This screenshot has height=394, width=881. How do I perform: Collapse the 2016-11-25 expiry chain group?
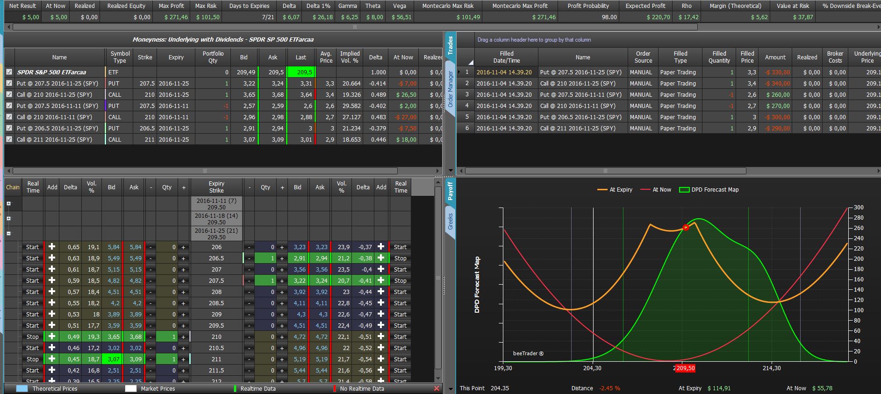point(8,234)
